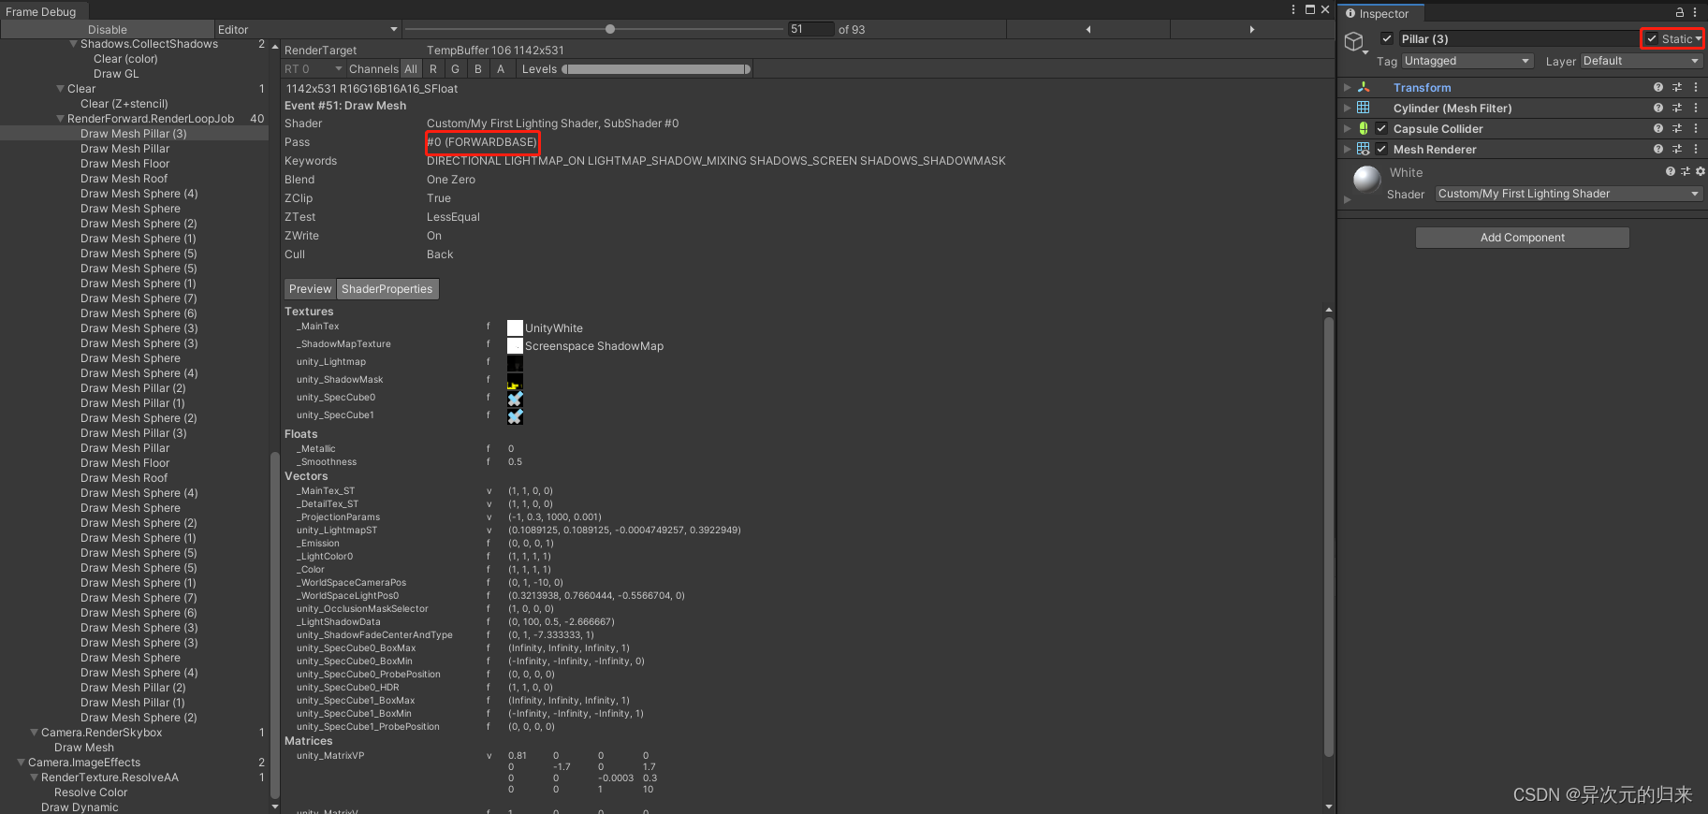Open the Transform component kebab menu
The width and height of the screenshot is (1708, 814).
point(1696,87)
